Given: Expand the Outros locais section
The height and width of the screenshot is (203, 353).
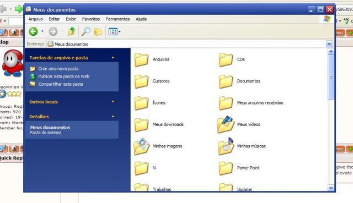Looking at the screenshot, I should click(113, 102).
